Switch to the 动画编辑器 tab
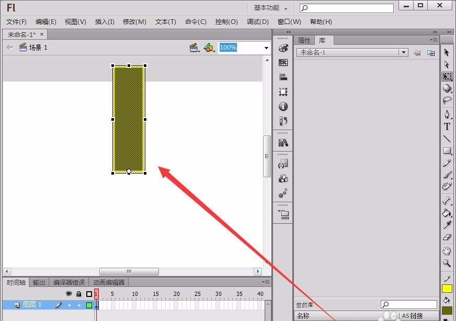 pos(109,283)
